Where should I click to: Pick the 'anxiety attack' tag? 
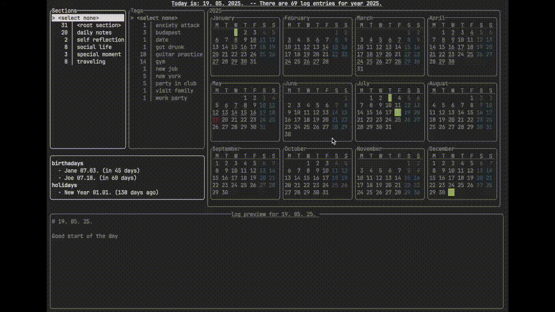pos(177,25)
